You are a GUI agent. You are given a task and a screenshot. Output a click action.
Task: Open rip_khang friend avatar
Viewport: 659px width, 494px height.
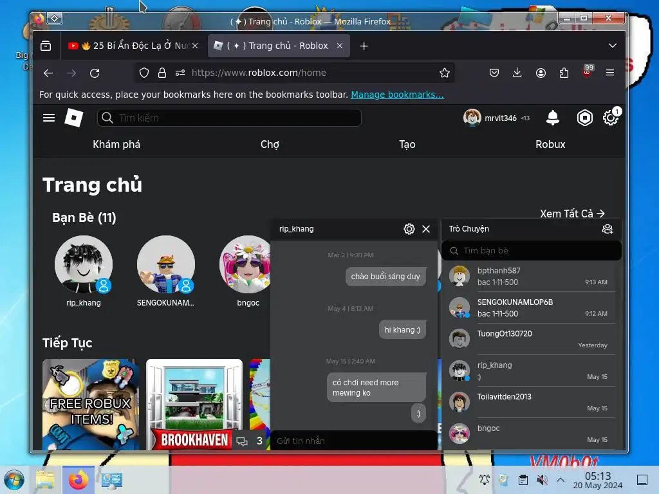click(83, 264)
